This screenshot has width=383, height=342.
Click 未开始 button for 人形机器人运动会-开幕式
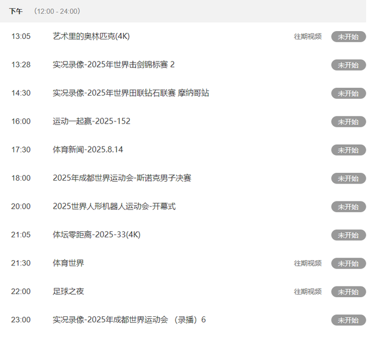[x=348, y=206]
